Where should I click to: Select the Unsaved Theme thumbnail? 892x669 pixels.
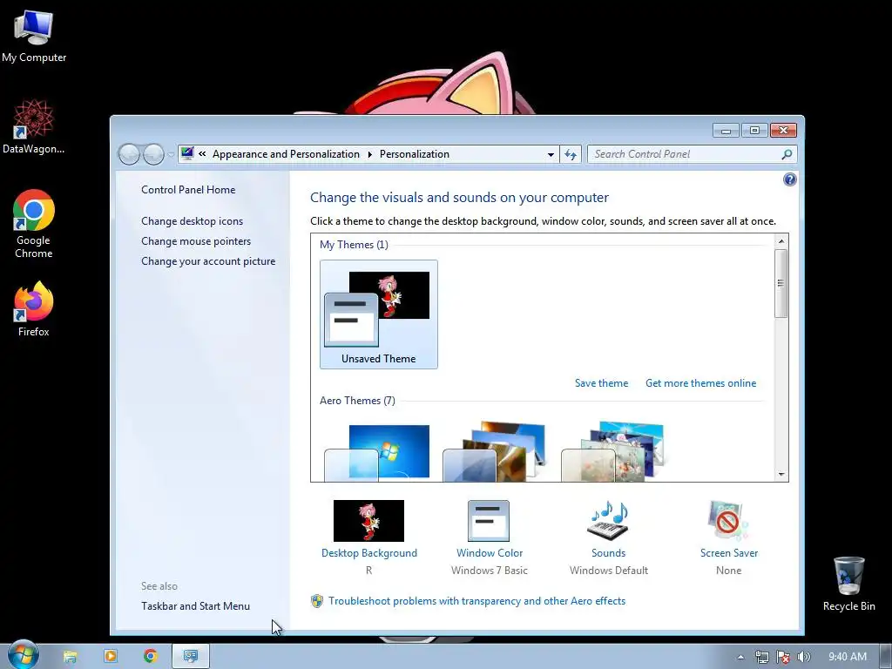pos(379,314)
